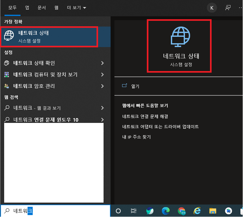Open the feedback person icon
243x217 pixels.
(228, 8)
